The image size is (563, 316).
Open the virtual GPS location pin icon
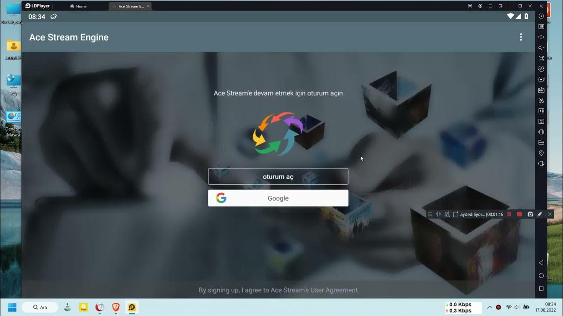tap(541, 153)
